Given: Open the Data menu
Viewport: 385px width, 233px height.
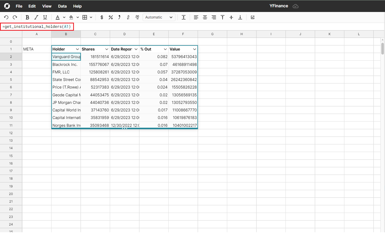Looking at the screenshot, I should tap(62, 6).
